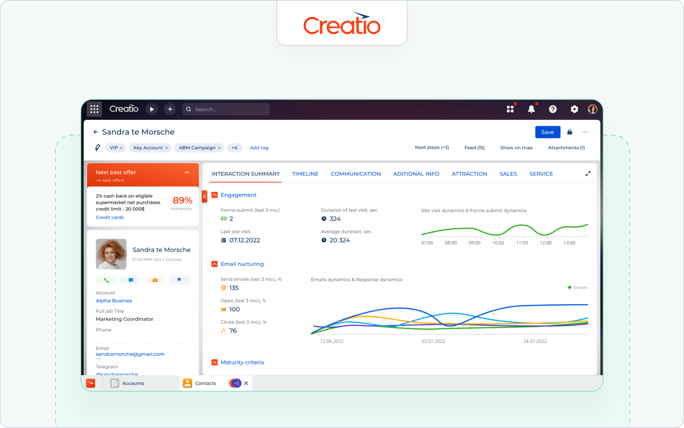Screen dimensions: 684x428
Task: Send email using orange envelope icon
Action: tap(155, 280)
